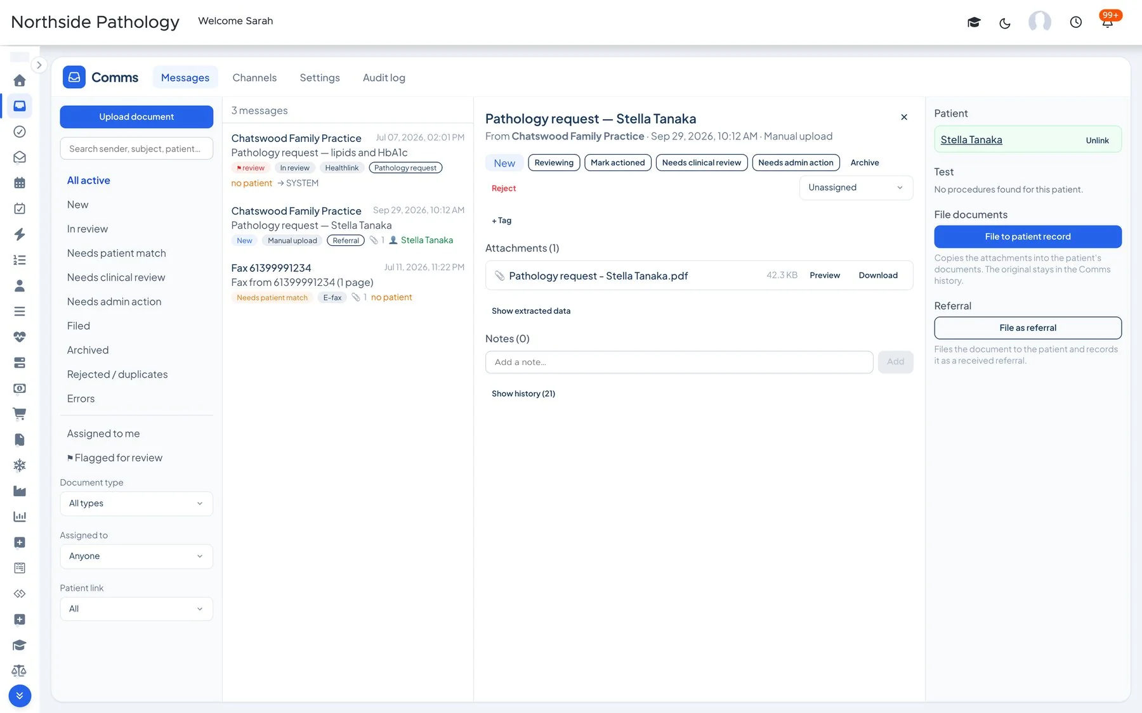
Task: Click the balance scales sidebar icon
Action: pyautogui.click(x=20, y=671)
